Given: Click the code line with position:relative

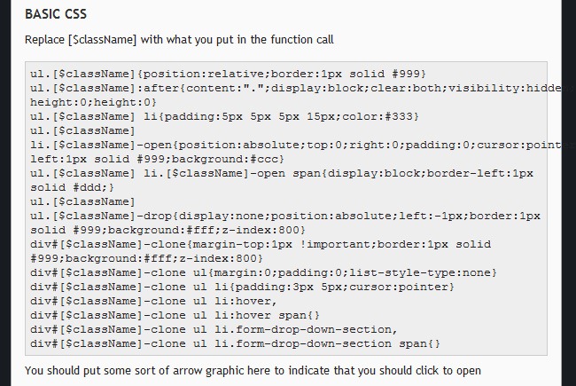Looking at the screenshot, I should click(228, 74).
